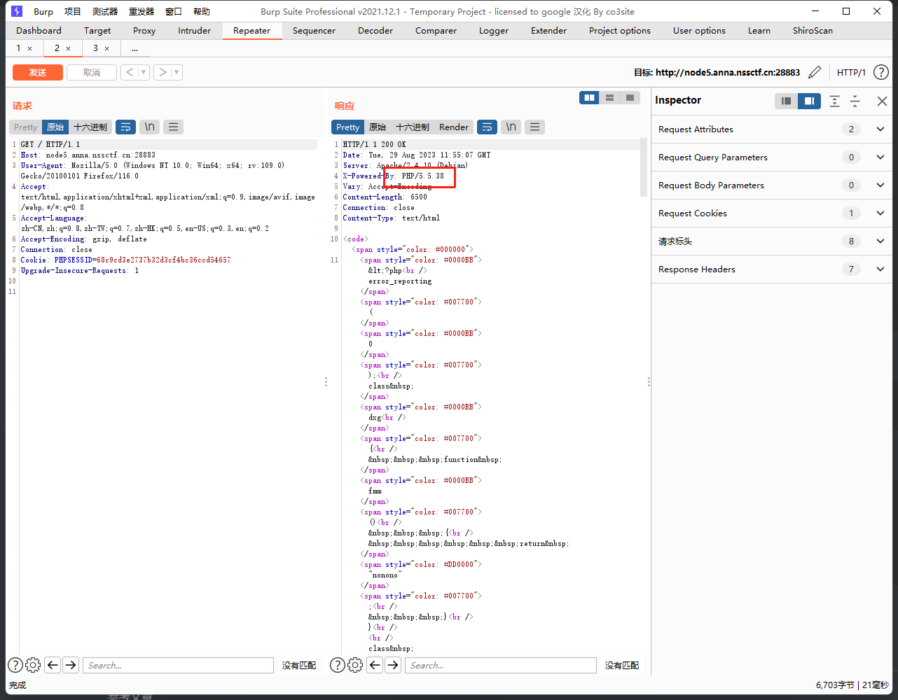
Task: Focus the request Search field
Action: point(178,665)
